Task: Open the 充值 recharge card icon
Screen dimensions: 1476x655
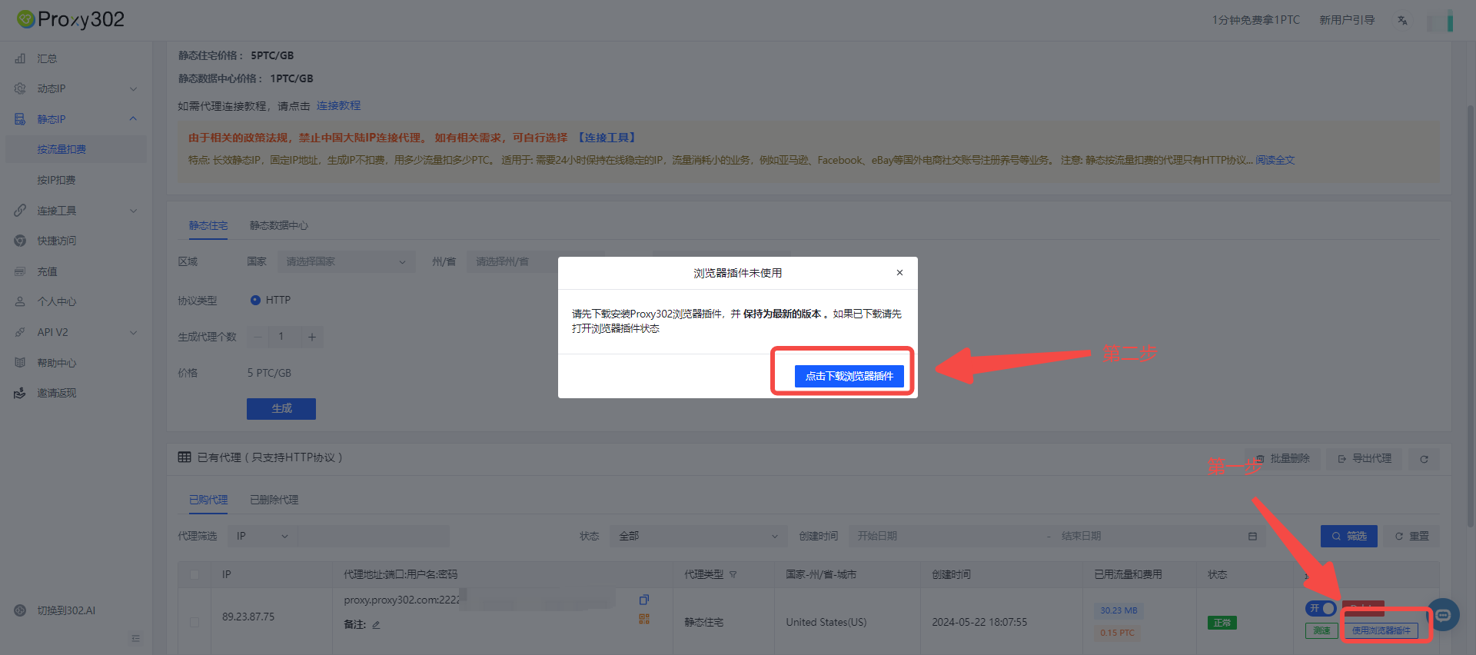Action: point(20,271)
